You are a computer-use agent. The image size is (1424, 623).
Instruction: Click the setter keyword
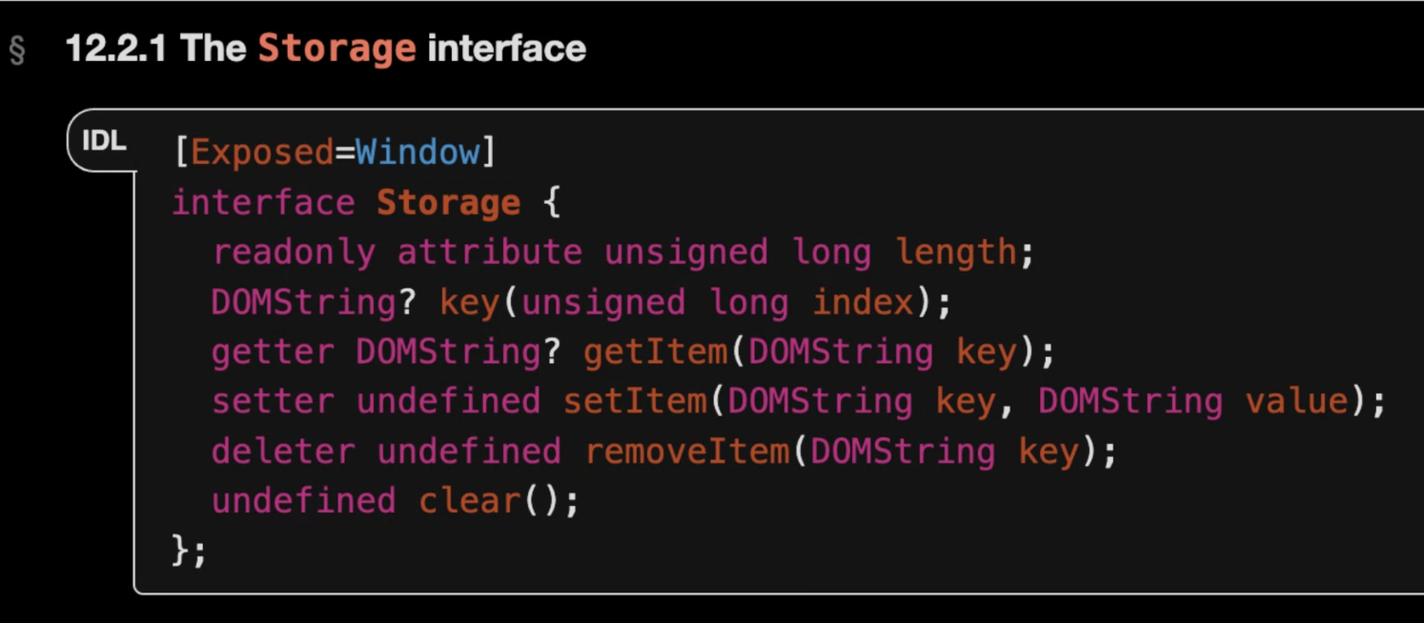(x=273, y=401)
